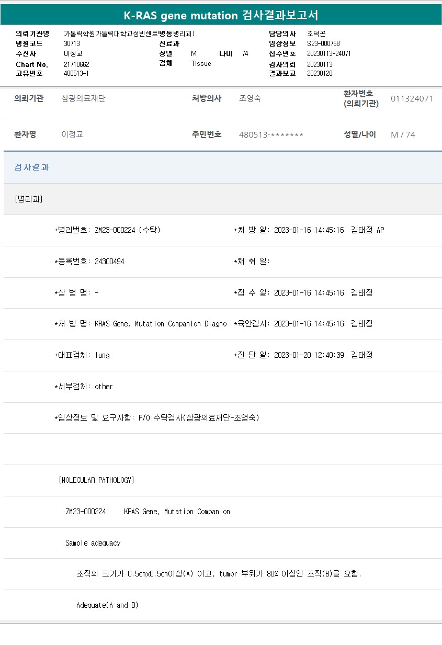Click the K-RAS gene mutation report title
This screenshot has height=645, width=442.
click(x=221, y=15)
